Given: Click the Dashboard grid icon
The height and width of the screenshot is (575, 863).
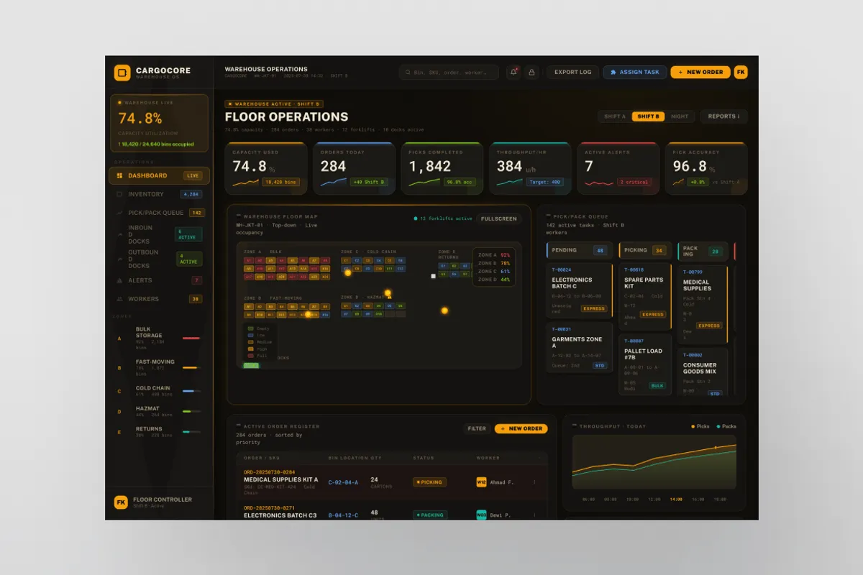Looking at the screenshot, I should (x=119, y=175).
